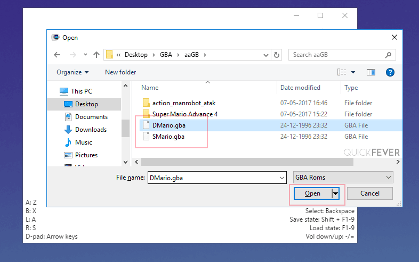This screenshot has width=419, height=262.
Task: Click the SMario.gba file icon
Action: 146,136
